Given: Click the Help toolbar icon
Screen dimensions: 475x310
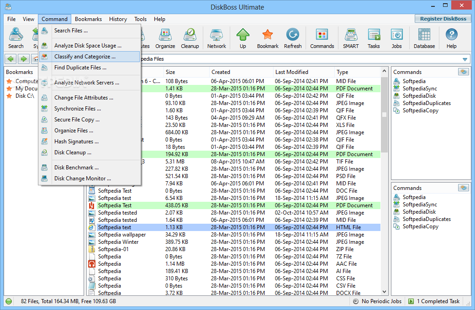Looking at the screenshot, I should pyautogui.click(x=451, y=38).
